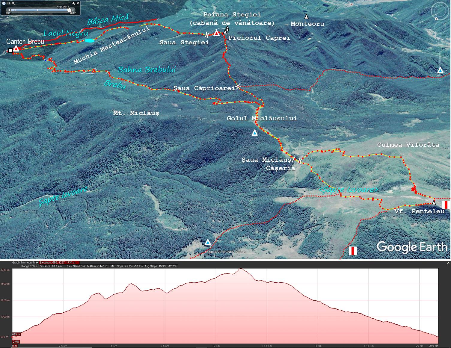The image size is (451, 348).
Task: Toggle the Elevation graph metric
Action: 57,263
